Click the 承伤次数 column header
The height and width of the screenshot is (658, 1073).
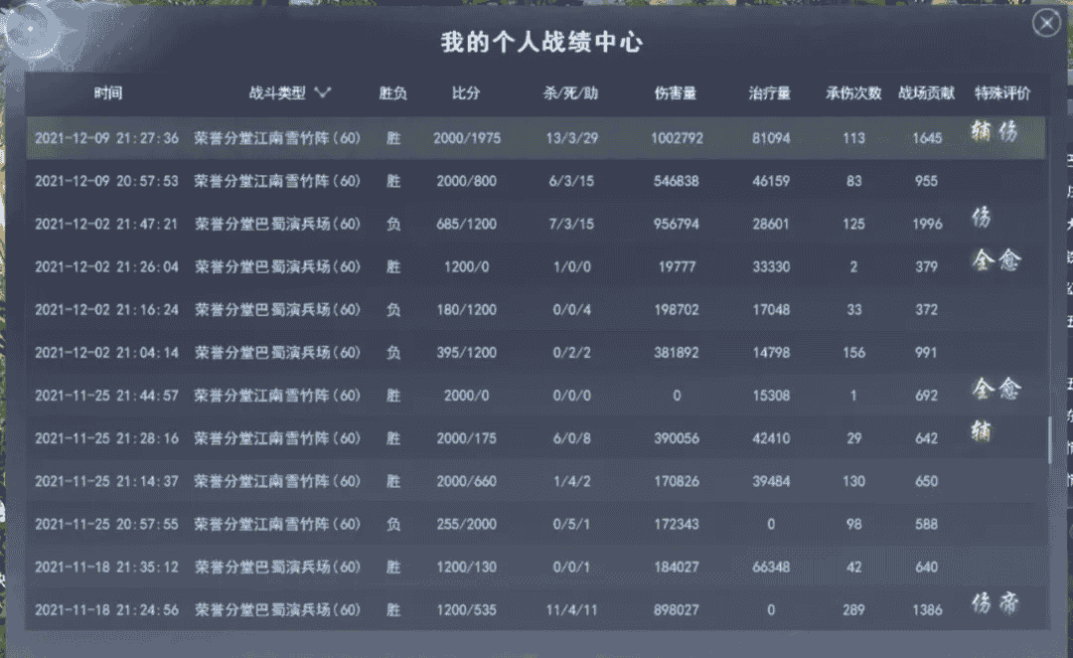(x=853, y=94)
